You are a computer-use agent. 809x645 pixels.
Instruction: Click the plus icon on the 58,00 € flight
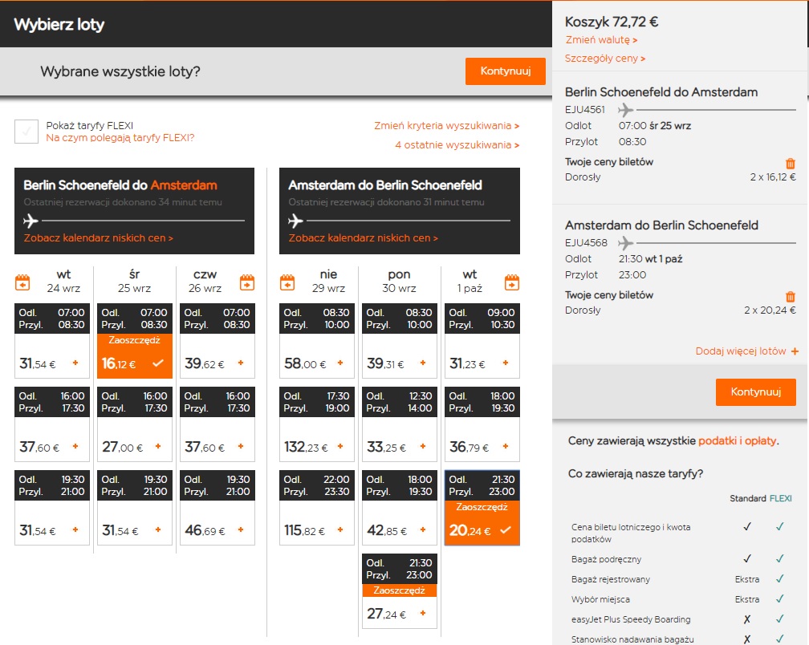340,363
